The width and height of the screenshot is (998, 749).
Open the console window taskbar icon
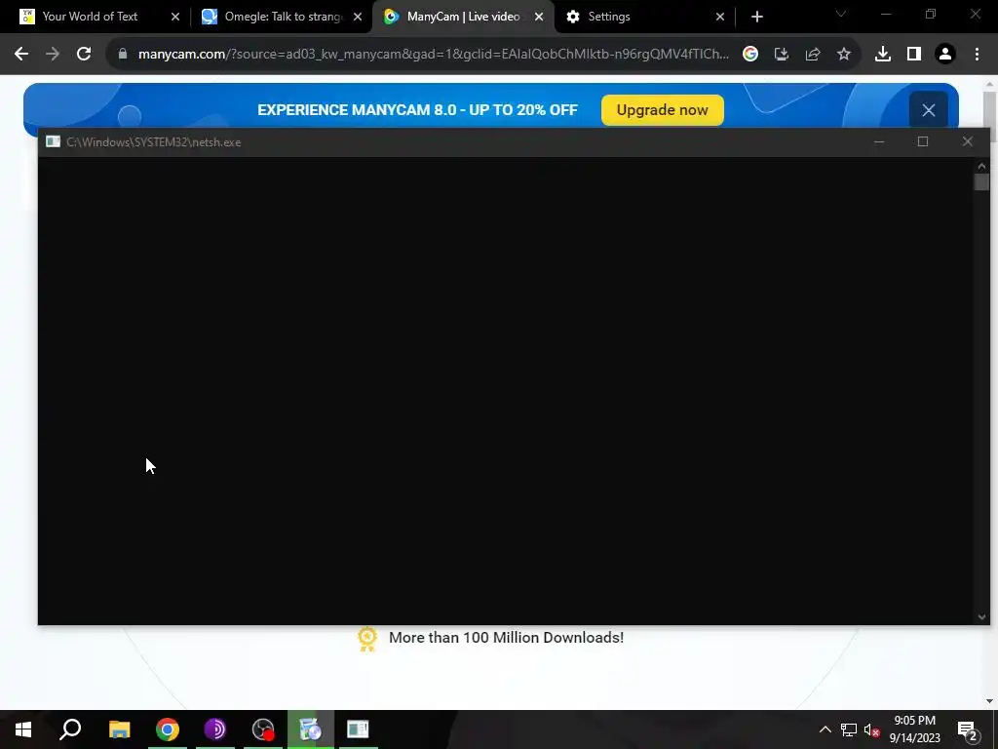(x=359, y=729)
